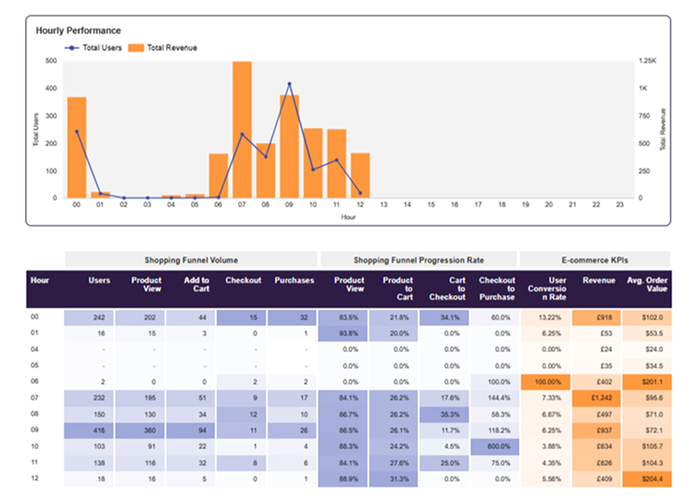Select the Purchases column header
699x499 pixels.
click(294, 281)
